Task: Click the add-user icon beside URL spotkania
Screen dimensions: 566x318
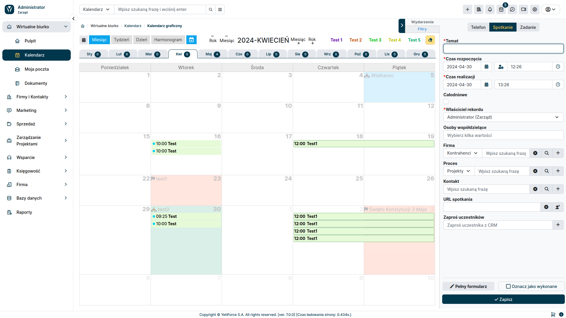Action: coord(558,207)
